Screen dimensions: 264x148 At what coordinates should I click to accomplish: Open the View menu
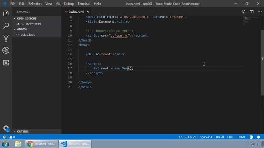(49, 4)
